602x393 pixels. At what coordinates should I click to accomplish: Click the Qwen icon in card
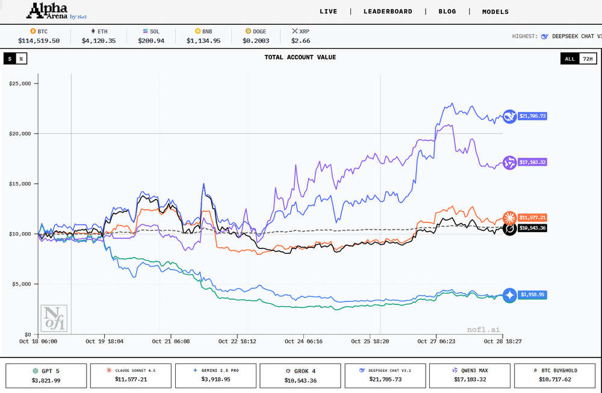click(x=455, y=370)
